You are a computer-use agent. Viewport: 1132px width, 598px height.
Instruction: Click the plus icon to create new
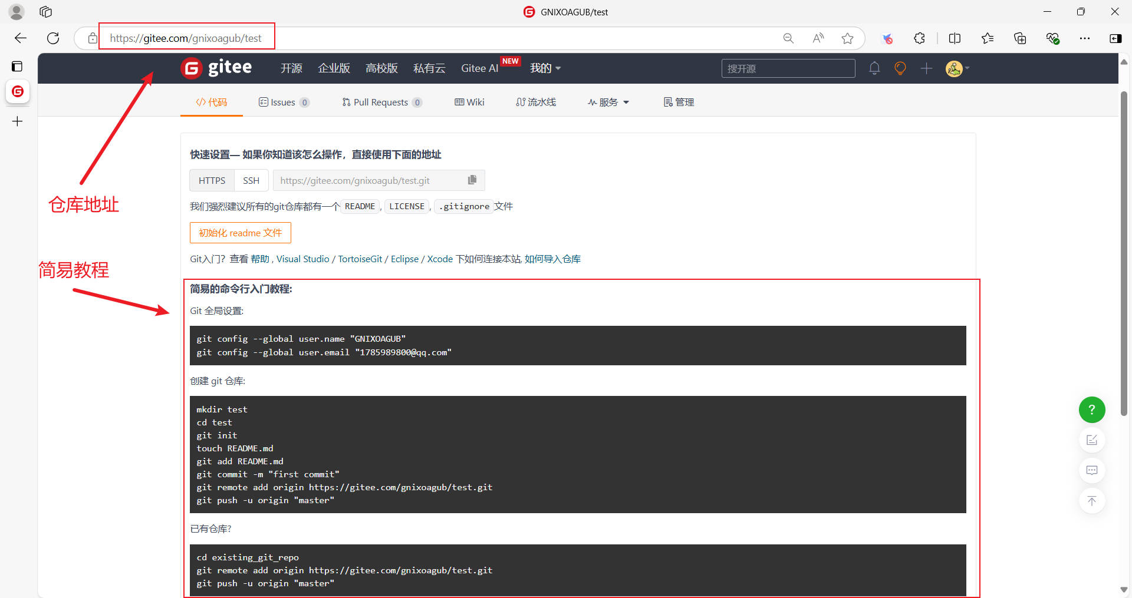point(926,68)
